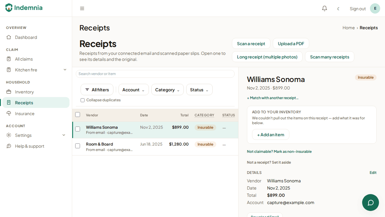Open the Status filter dropdown

199,90
